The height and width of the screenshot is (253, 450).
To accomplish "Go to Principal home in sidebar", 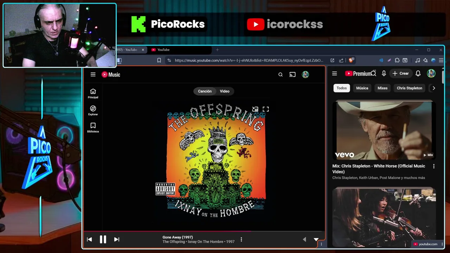I will [x=93, y=93].
